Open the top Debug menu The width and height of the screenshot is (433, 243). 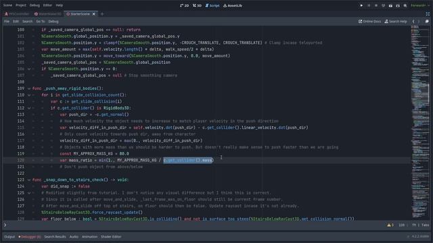pyautogui.click(x=35, y=5)
